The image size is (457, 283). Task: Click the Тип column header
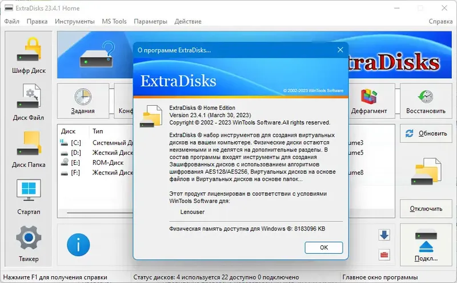[111, 131]
